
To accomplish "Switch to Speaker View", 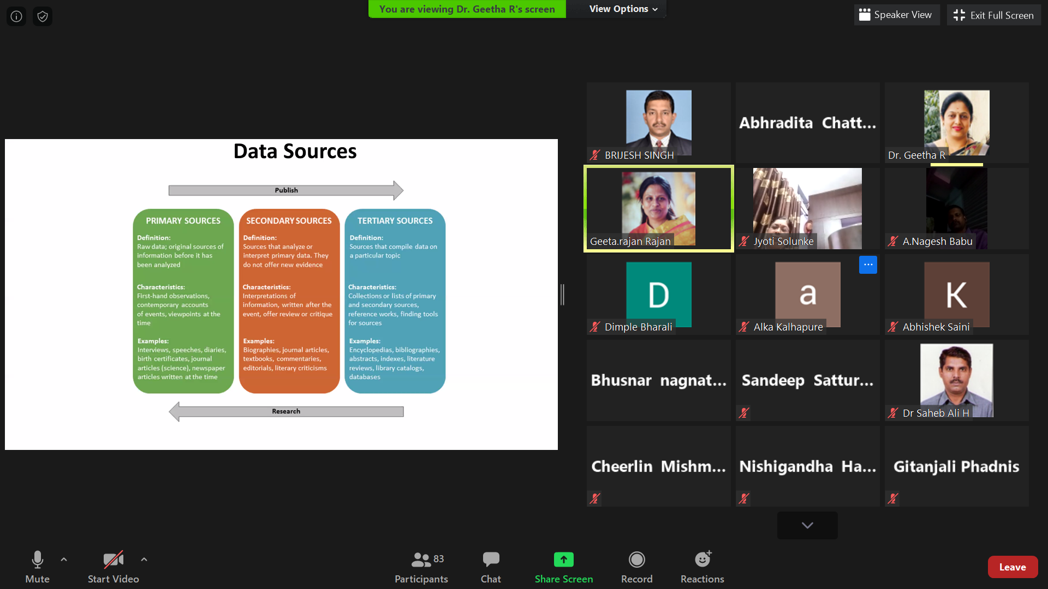I will click(896, 15).
